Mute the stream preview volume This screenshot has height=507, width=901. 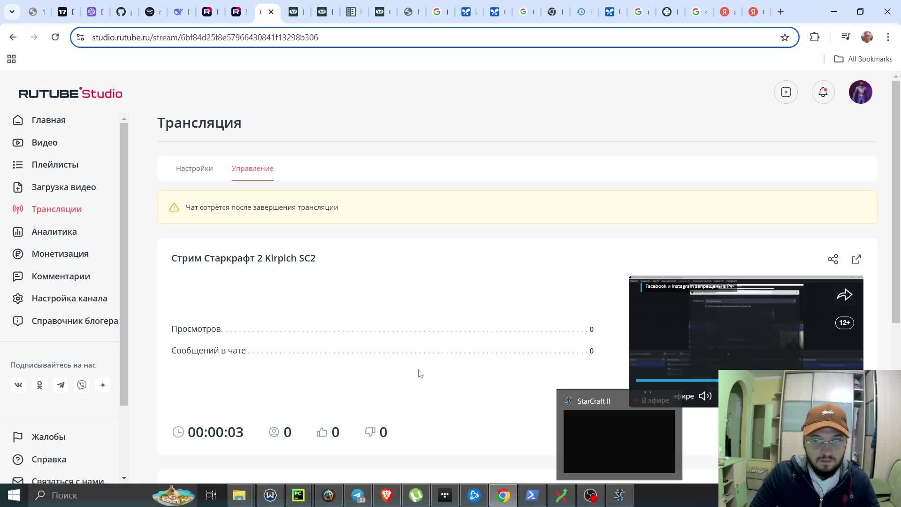705,396
